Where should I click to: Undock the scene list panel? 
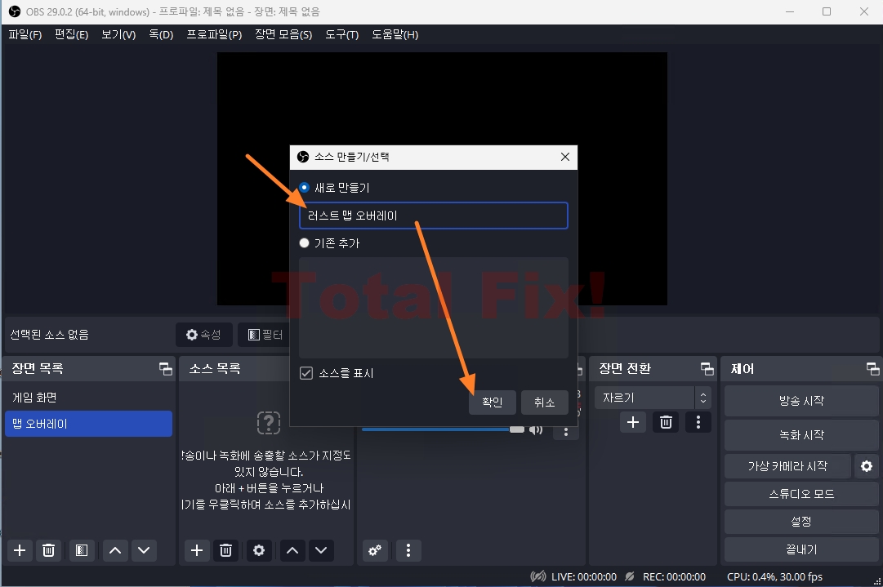166,369
